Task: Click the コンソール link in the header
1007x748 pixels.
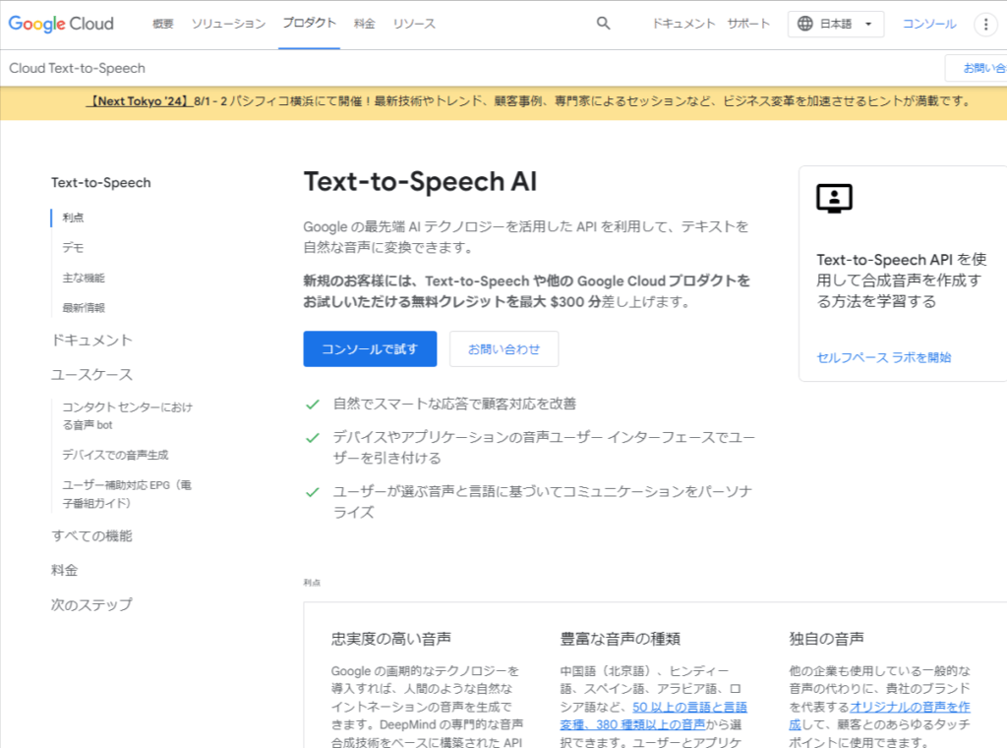Action: coord(927,24)
